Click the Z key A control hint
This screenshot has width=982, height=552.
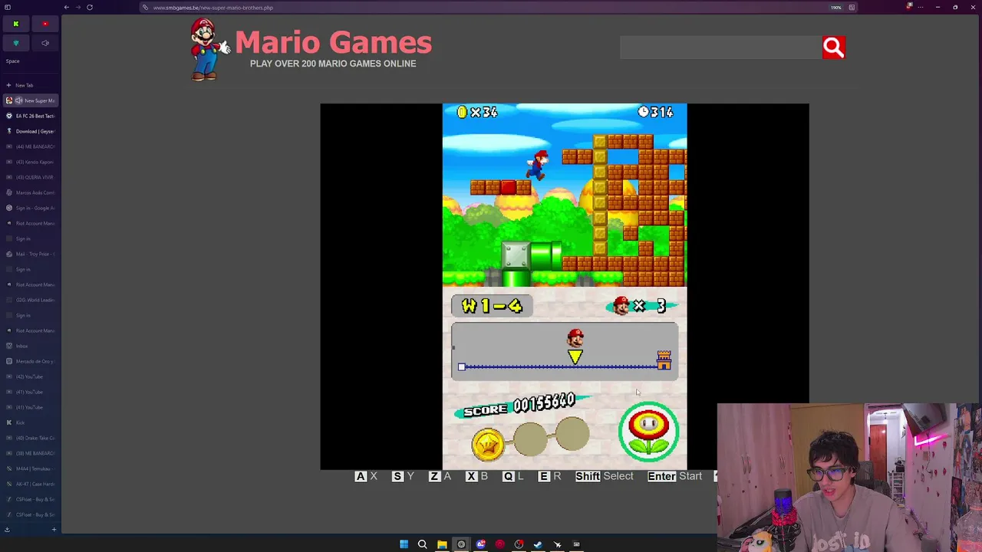click(x=440, y=476)
